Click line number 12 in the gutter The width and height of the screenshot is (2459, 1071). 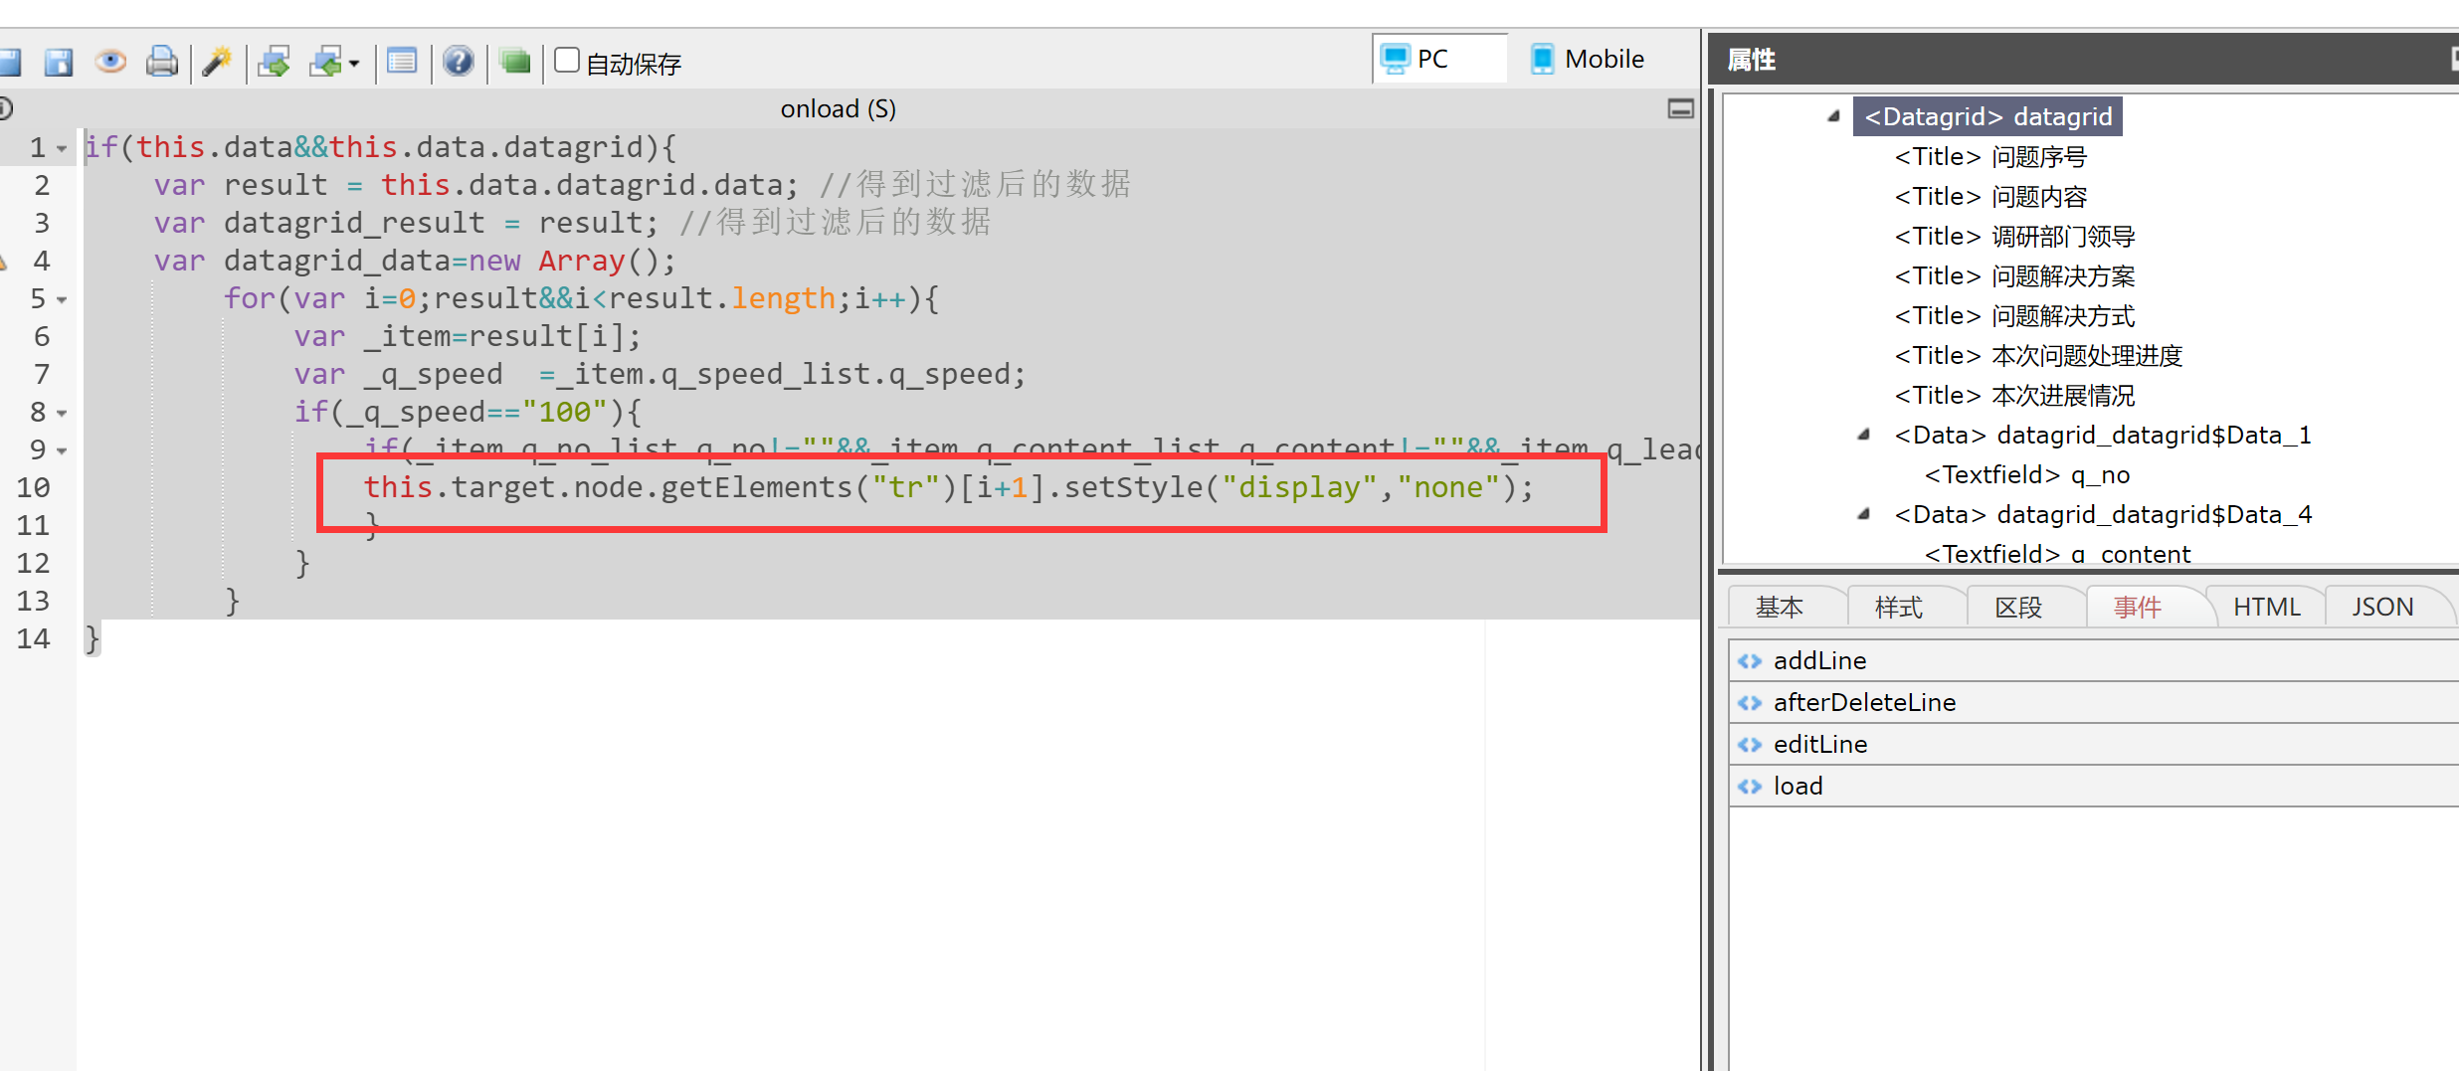click(x=33, y=563)
